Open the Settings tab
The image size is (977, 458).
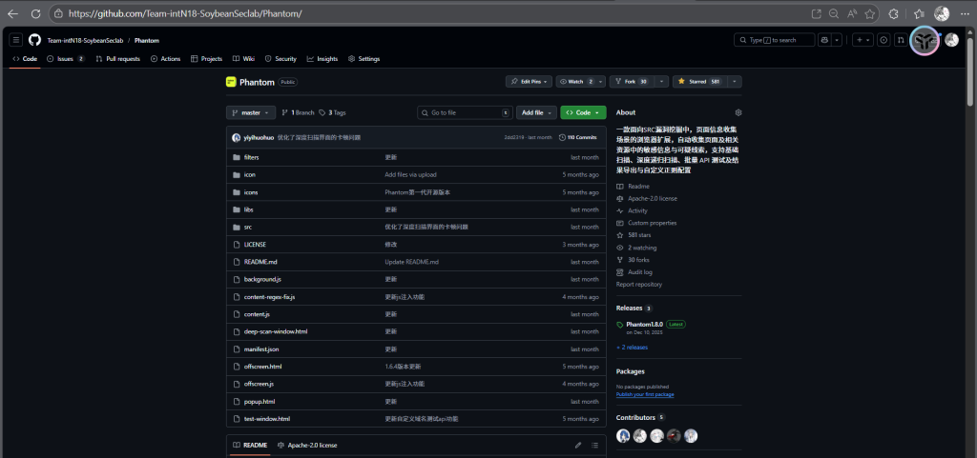click(x=364, y=59)
